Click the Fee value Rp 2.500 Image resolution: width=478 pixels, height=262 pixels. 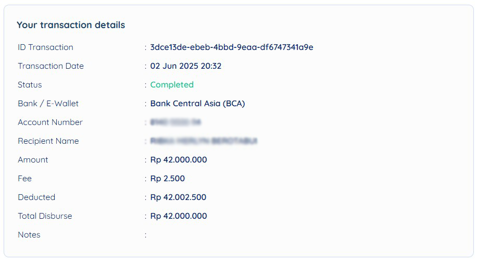(x=168, y=179)
